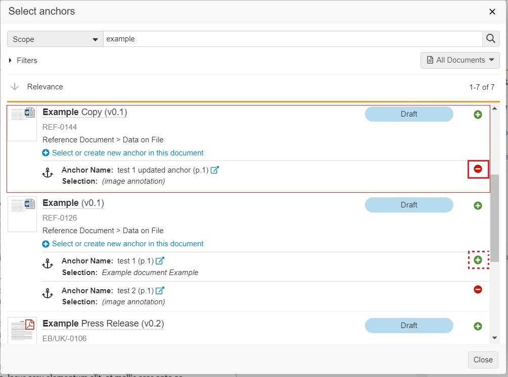
Task: Expand the Filters section
Action: tap(23, 61)
